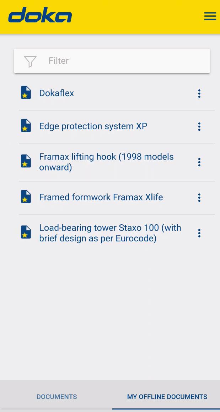Image resolution: width=220 pixels, height=412 pixels.
Task: Open Edge protection system XP document
Action: pos(93,126)
